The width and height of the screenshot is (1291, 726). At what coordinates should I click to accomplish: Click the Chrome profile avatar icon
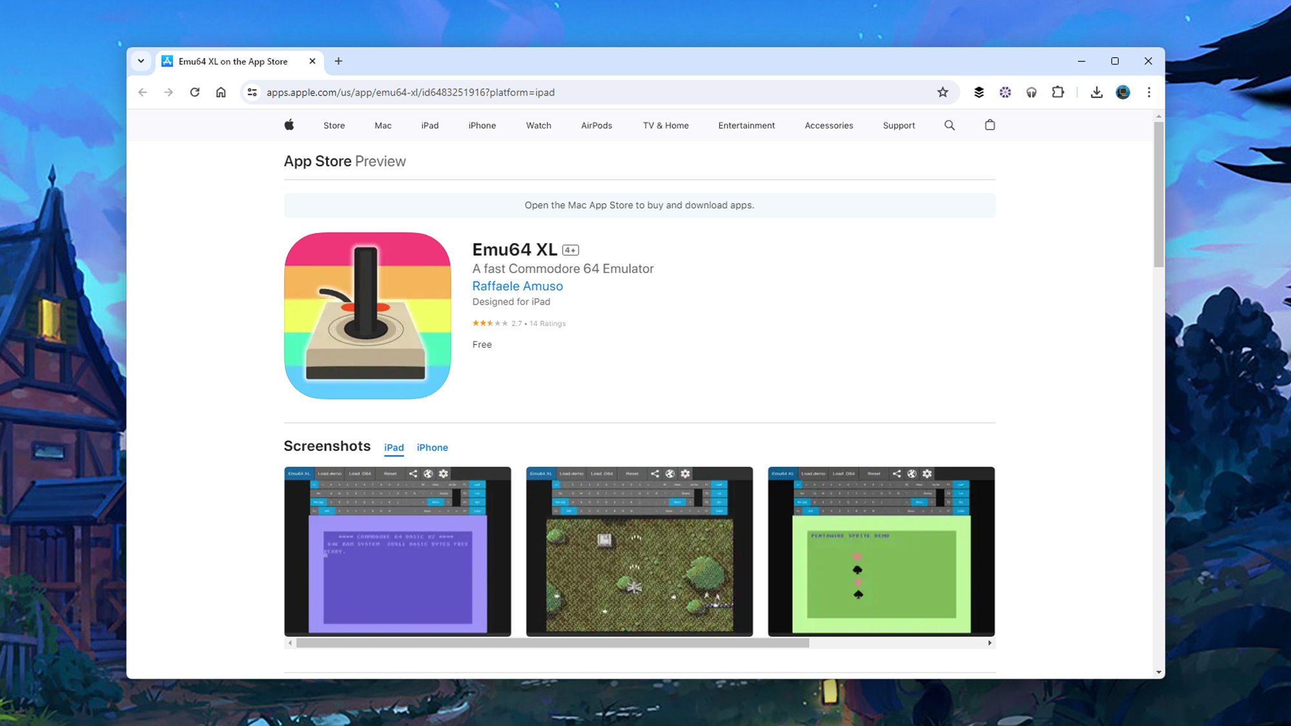[x=1123, y=92]
